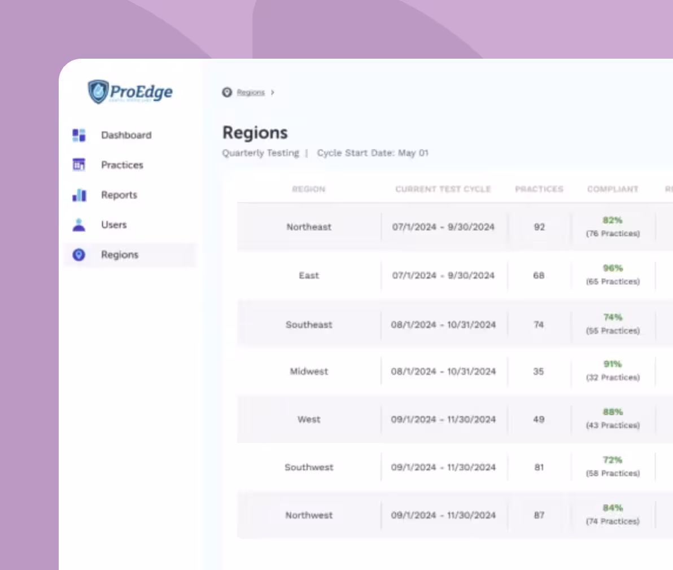
Task: Click the 72% compliant value
Action: (x=613, y=460)
